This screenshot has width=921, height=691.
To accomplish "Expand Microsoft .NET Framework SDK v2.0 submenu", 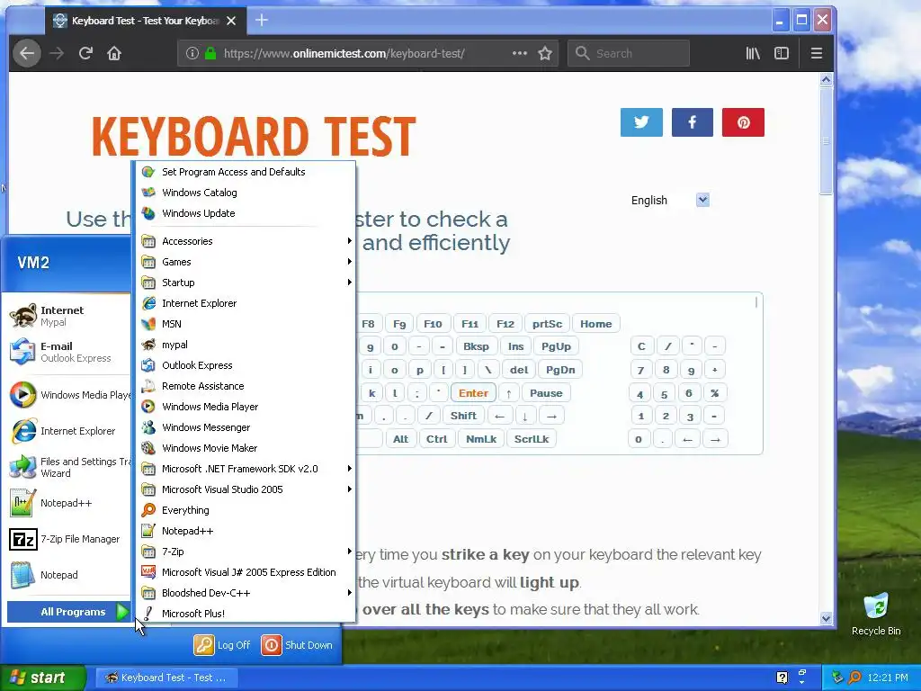I will (x=246, y=469).
